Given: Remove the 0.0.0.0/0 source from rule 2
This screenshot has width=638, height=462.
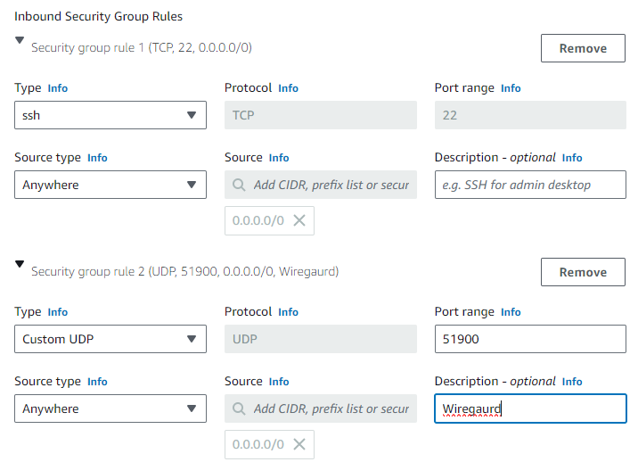Looking at the screenshot, I should tap(299, 444).
